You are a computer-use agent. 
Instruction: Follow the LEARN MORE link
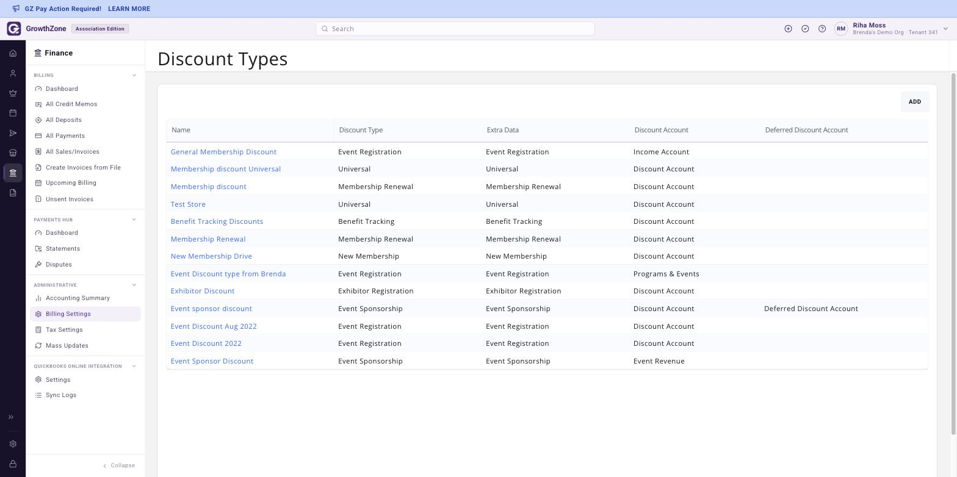(x=129, y=9)
